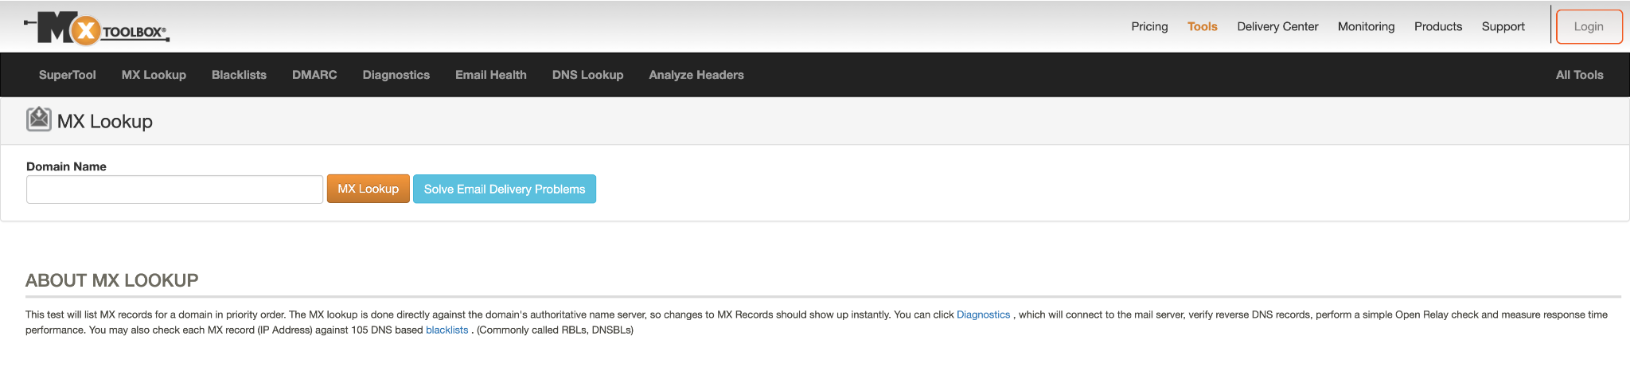
Task: Open the DNS Lookup tool
Action: [587, 75]
